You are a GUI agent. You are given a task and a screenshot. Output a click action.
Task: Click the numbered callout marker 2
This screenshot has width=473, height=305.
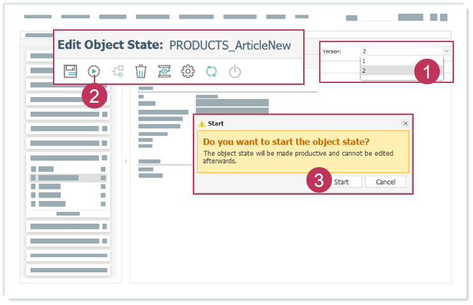coord(94,96)
